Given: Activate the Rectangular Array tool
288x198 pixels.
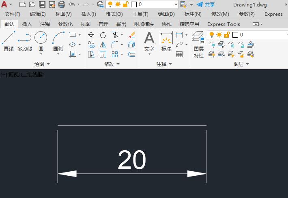Looking at the screenshot, I should click(115, 54).
